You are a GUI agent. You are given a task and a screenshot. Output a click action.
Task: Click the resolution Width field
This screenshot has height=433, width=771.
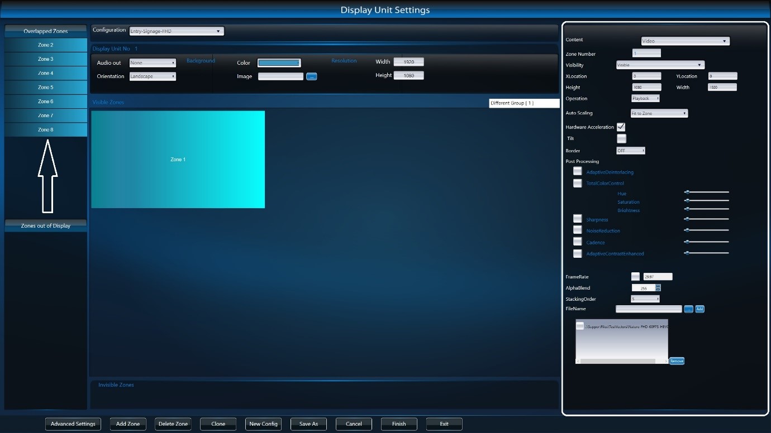tap(409, 62)
